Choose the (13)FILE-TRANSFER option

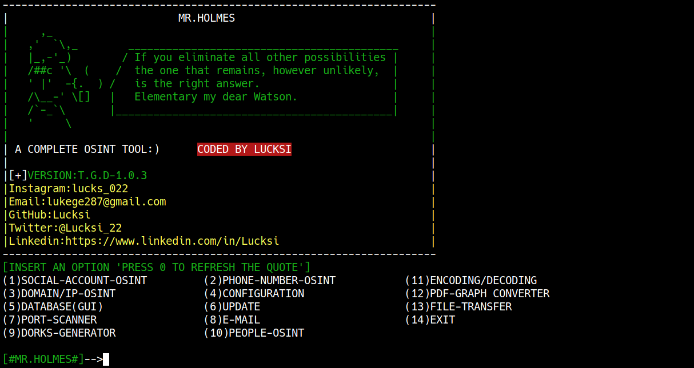pyautogui.click(x=458, y=306)
